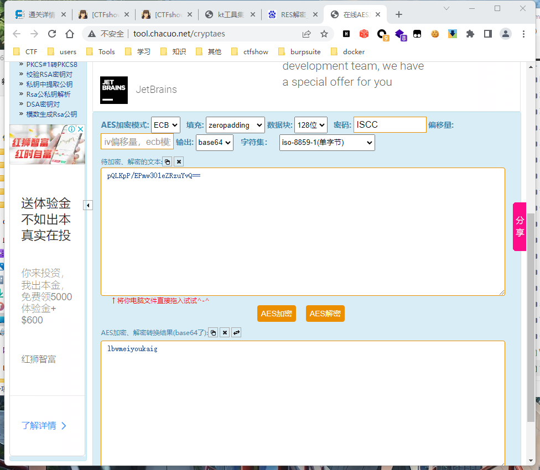Click the copy icon beside 待加密、解密的文本
This screenshot has height=470, width=540.
point(167,161)
